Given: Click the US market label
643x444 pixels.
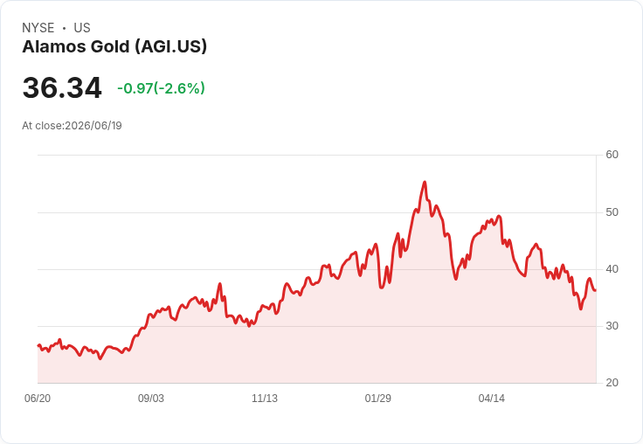Looking at the screenshot, I should pos(82,28).
